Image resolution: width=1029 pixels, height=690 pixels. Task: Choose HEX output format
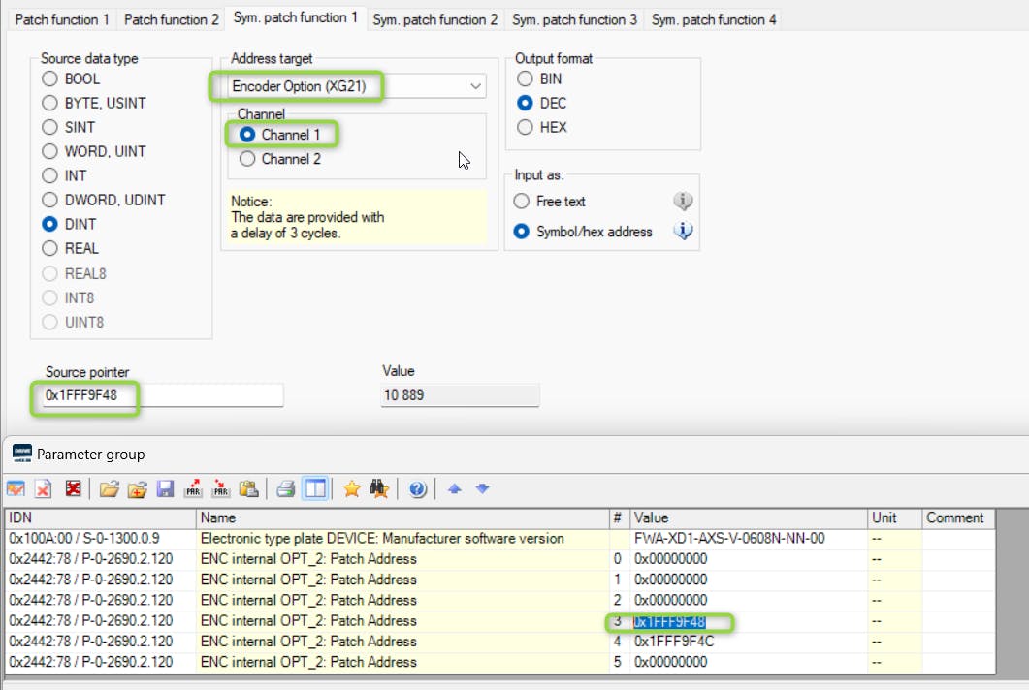click(x=525, y=127)
